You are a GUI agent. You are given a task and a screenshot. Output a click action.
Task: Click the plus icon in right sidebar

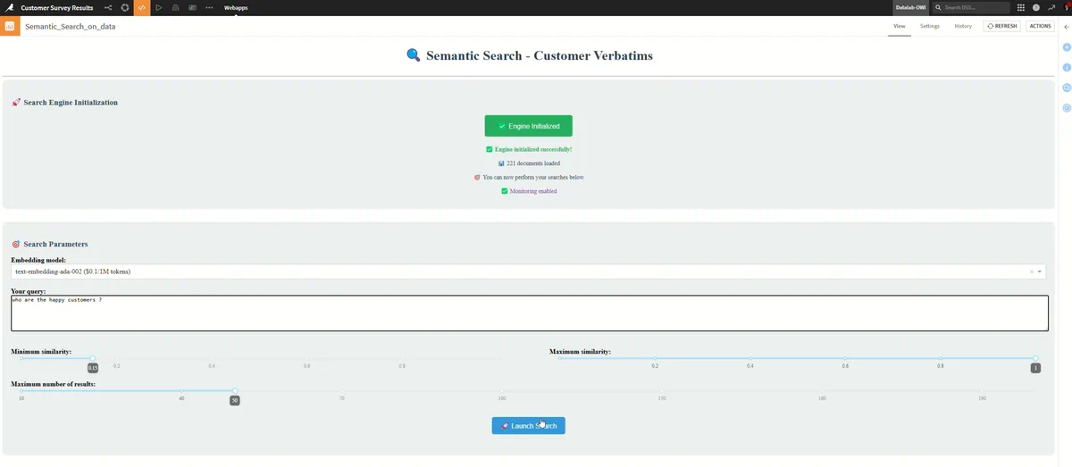1067,47
